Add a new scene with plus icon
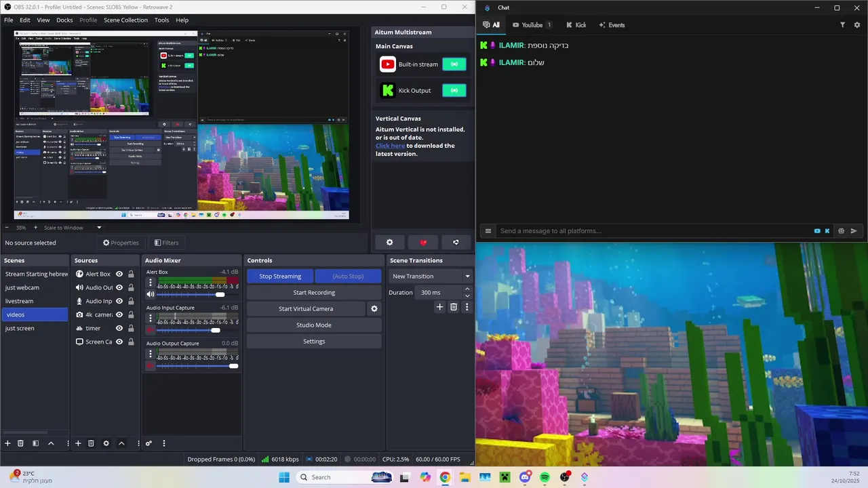Viewport: 868px width, 488px height. click(8, 443)
